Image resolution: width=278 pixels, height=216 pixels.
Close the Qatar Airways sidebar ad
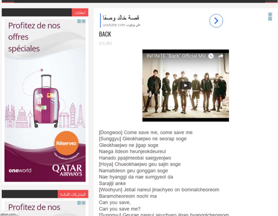(x=84, y=21)
